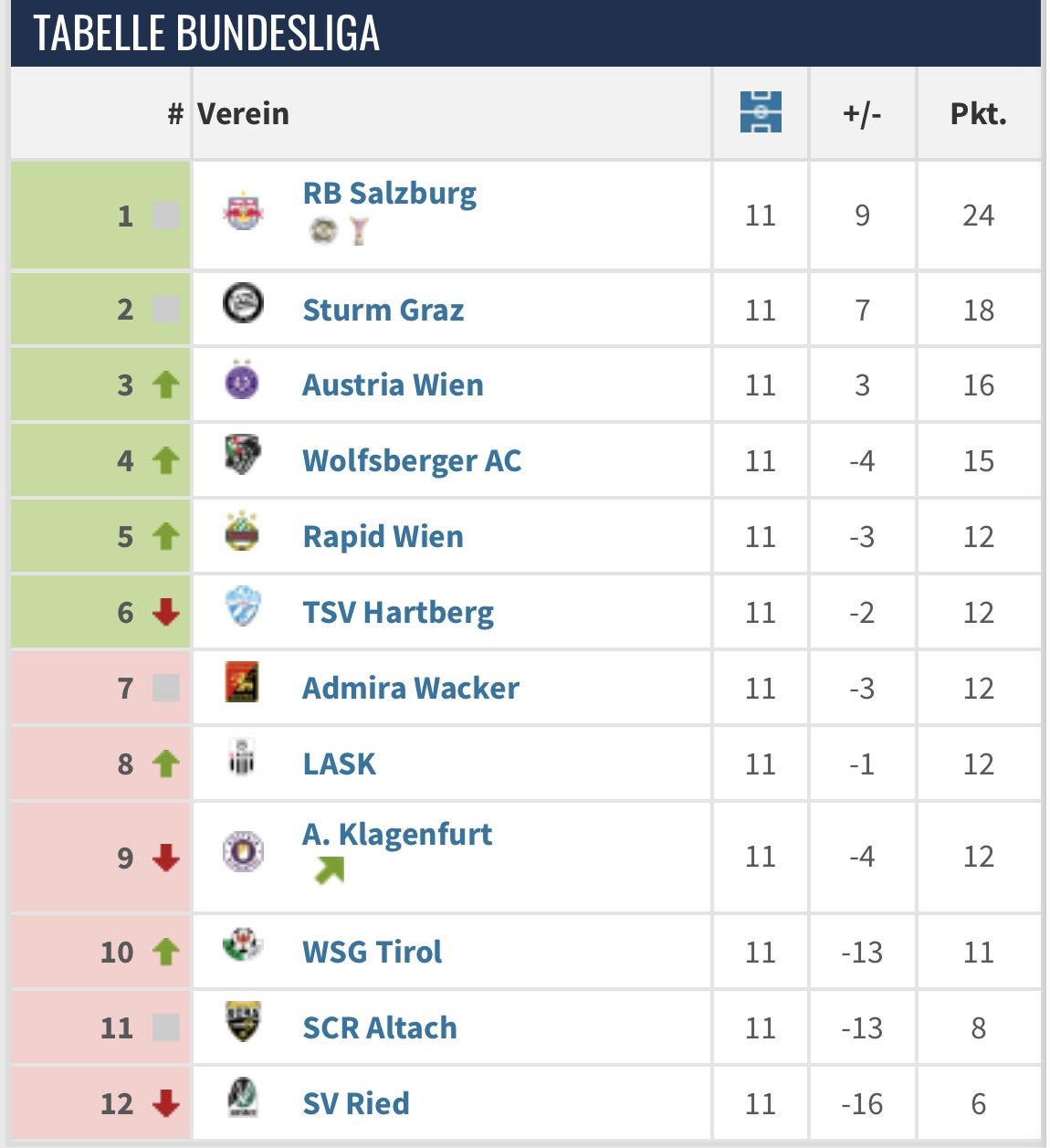Open the A. Klagenfurt team link
The height and width of the screenshot is (1148, 1050).
(397, 834)
